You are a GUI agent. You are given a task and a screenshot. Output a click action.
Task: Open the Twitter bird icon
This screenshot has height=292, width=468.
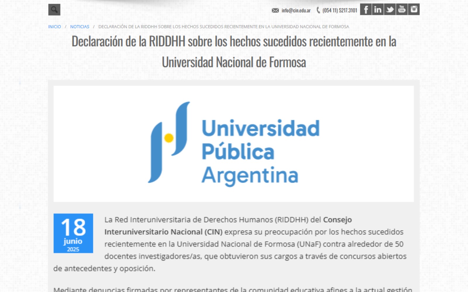click(x=390, y=9)
